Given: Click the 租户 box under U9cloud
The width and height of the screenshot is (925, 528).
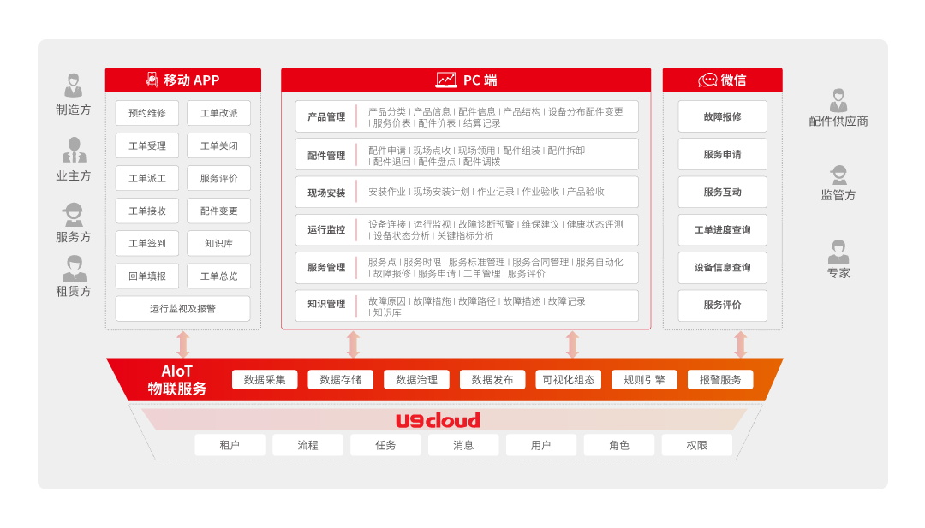Looking at the screenshot, I should tap(229, 445).
